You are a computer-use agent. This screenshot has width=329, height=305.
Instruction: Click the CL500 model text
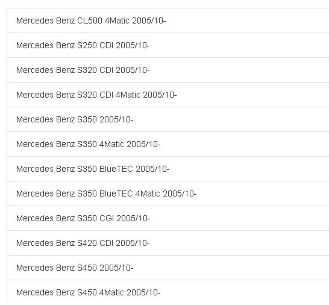coord(90,21)
